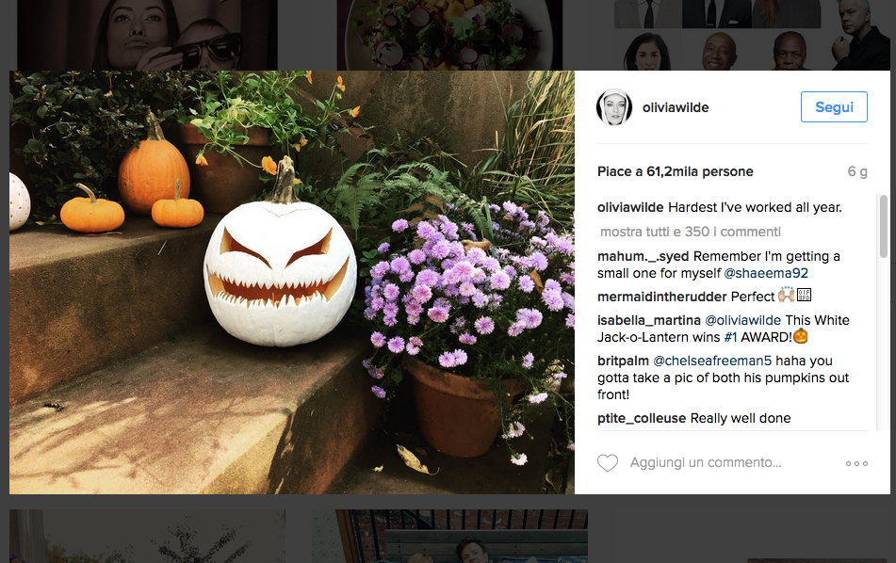
Task: Click 'Piace a 61,2mila persone' likes count
Action: [x=675, y=172]
